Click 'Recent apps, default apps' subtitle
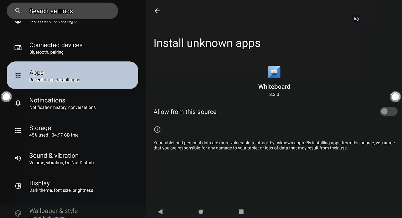Screen dimensions: 402x218 55,80
